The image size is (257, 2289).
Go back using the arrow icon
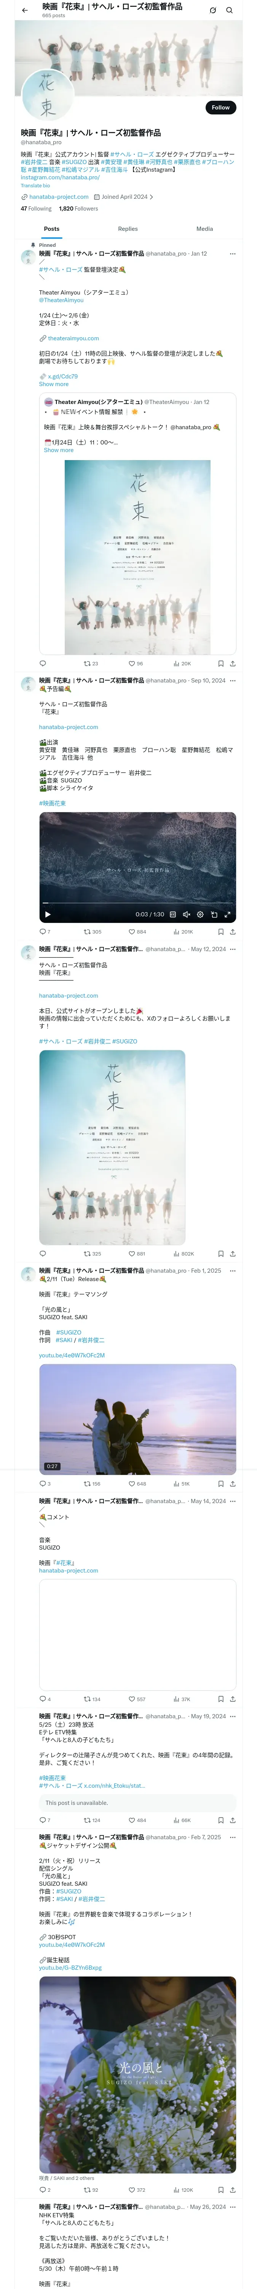click(25, 11)
